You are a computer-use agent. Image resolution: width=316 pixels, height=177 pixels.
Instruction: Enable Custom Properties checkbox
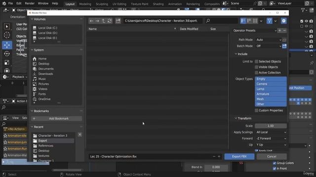tap(256, 111)
